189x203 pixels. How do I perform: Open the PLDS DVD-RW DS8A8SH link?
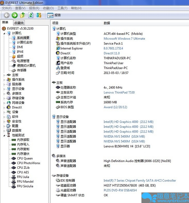coord(120,190)
